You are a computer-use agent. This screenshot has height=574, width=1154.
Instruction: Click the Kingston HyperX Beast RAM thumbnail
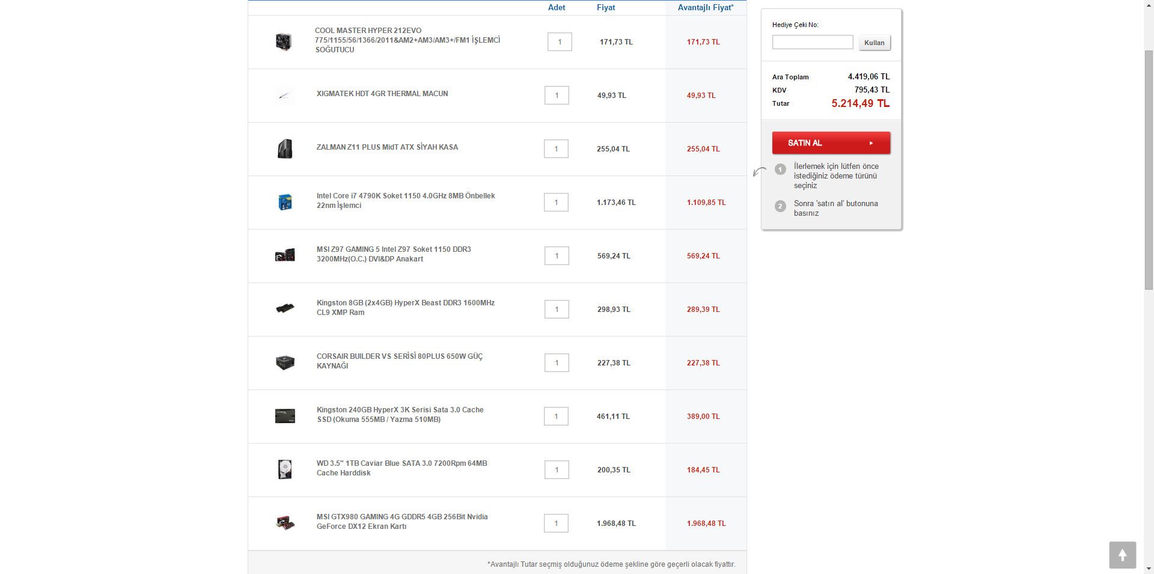(285, 309)
